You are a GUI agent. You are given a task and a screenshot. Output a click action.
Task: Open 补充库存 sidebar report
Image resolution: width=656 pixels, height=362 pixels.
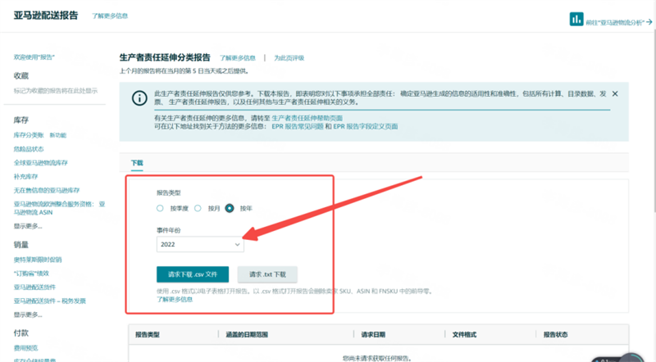25,176
